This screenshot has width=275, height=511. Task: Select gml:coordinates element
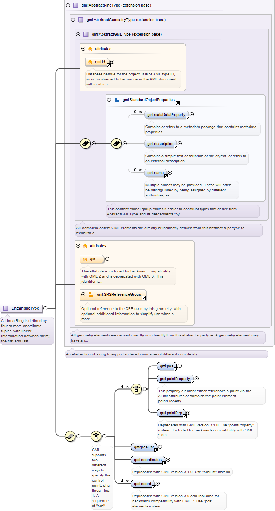pos(148,460)
